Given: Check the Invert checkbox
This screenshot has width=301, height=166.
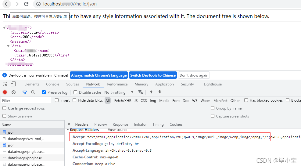Looking at the screenshot, I should pyautogui.click(x=57, y=100).
